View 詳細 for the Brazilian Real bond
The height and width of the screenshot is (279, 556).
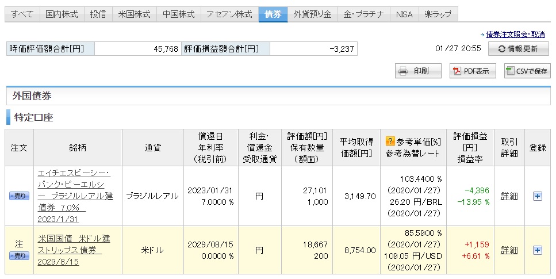509,196
